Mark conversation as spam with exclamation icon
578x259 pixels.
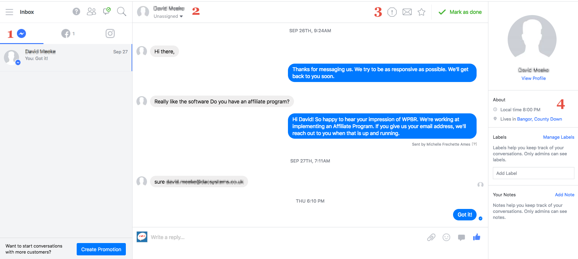pos(392,12)
